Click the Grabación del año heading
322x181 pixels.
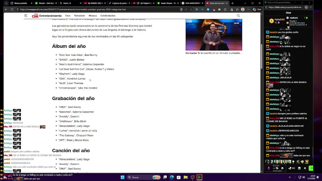click(73, 99)
